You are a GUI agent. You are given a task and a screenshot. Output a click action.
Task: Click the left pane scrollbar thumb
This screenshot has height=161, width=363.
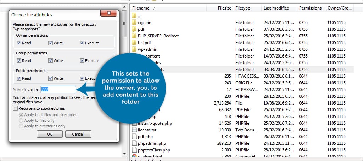[x=124, y=23]
